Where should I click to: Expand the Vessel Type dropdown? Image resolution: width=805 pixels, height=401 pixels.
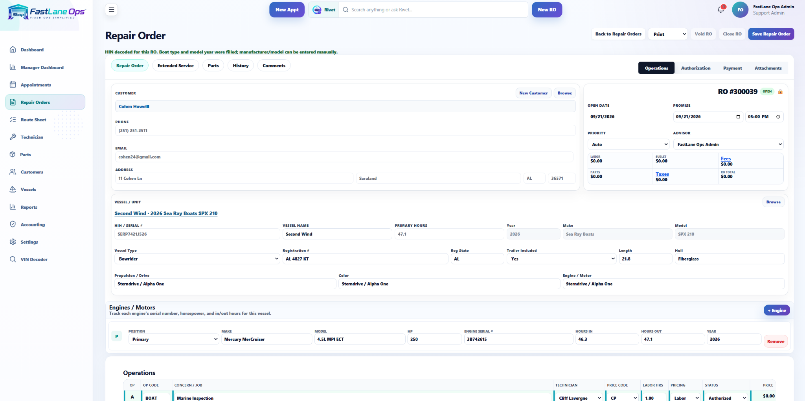[197, 259]
